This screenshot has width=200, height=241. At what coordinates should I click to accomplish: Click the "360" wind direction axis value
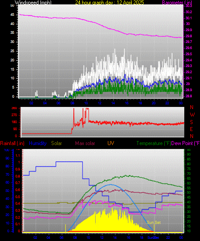coord(14,108)
